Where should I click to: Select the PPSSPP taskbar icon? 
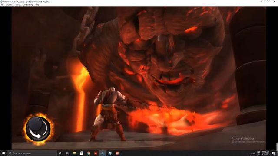point(103,153)
